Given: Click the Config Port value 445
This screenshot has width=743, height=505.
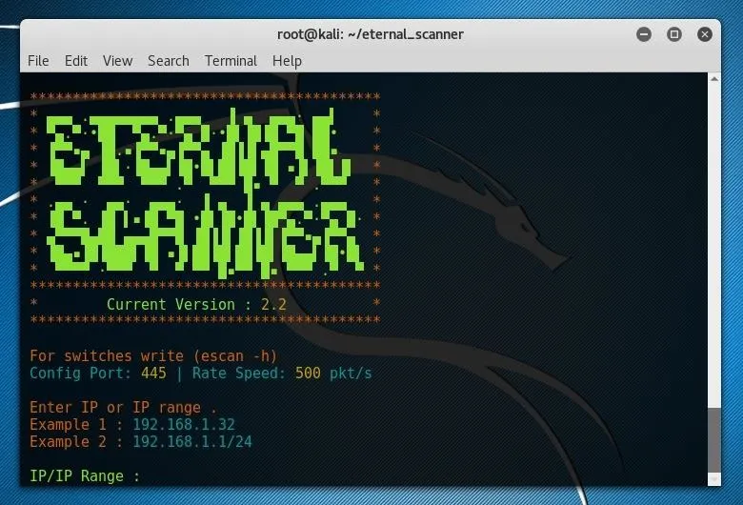Looking at the screenshot, I should tap(153, 373).
